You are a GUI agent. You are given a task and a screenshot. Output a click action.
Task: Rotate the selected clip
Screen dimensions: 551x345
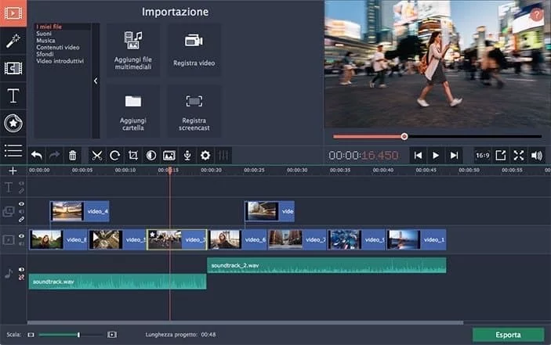click(114, 156)
